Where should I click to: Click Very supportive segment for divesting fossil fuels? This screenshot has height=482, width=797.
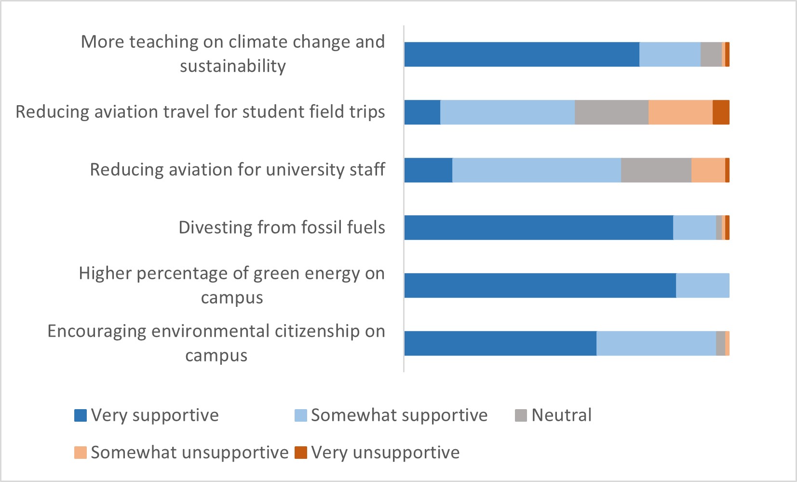click(539, 228)
